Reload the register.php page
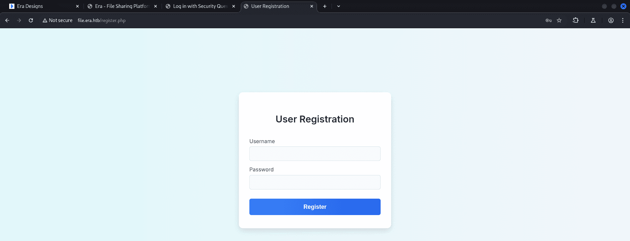The height and width of the screenshot is (241, 630). point(31,20)
